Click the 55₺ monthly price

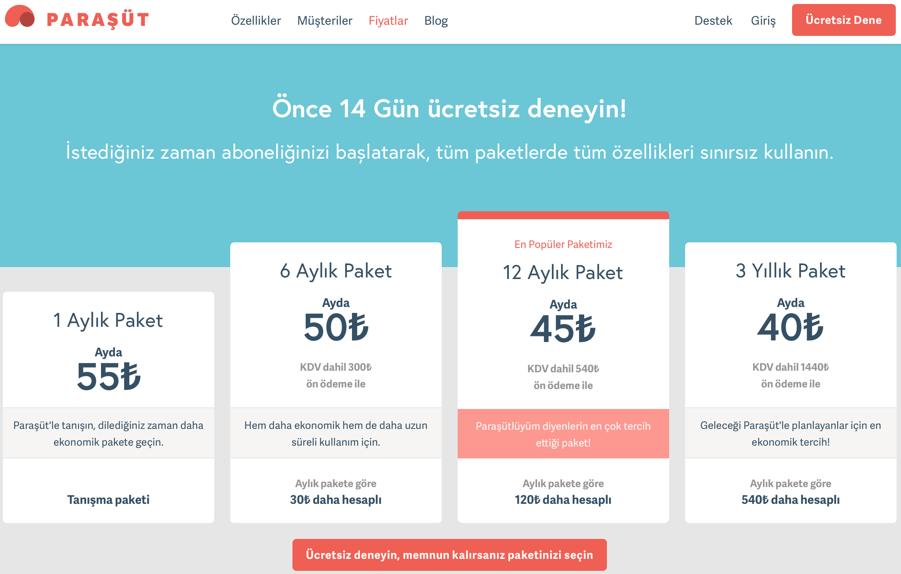pos(109,376)
